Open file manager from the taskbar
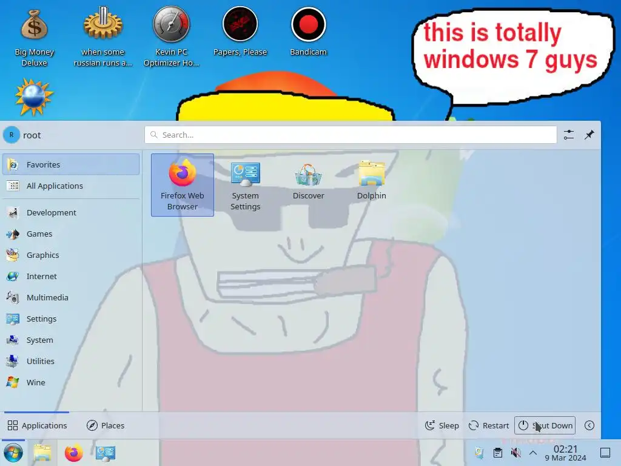621x466 pixels. point(42,453)
